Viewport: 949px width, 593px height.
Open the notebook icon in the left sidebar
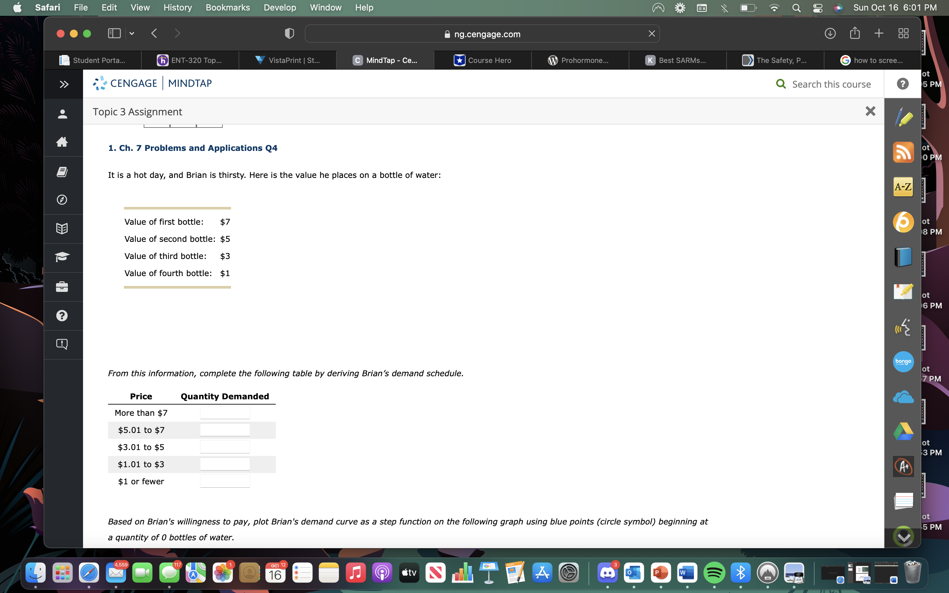pyautogui.click(x=63, y=171)
